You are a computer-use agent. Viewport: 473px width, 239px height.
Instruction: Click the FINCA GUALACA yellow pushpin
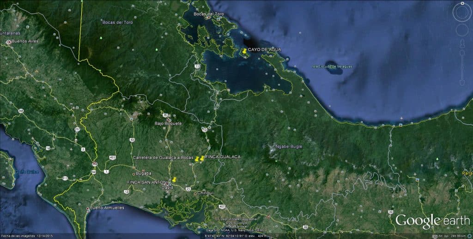[x=202, y=158]
